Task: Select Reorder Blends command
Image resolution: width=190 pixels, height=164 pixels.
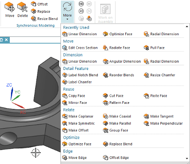Action: 118,75
